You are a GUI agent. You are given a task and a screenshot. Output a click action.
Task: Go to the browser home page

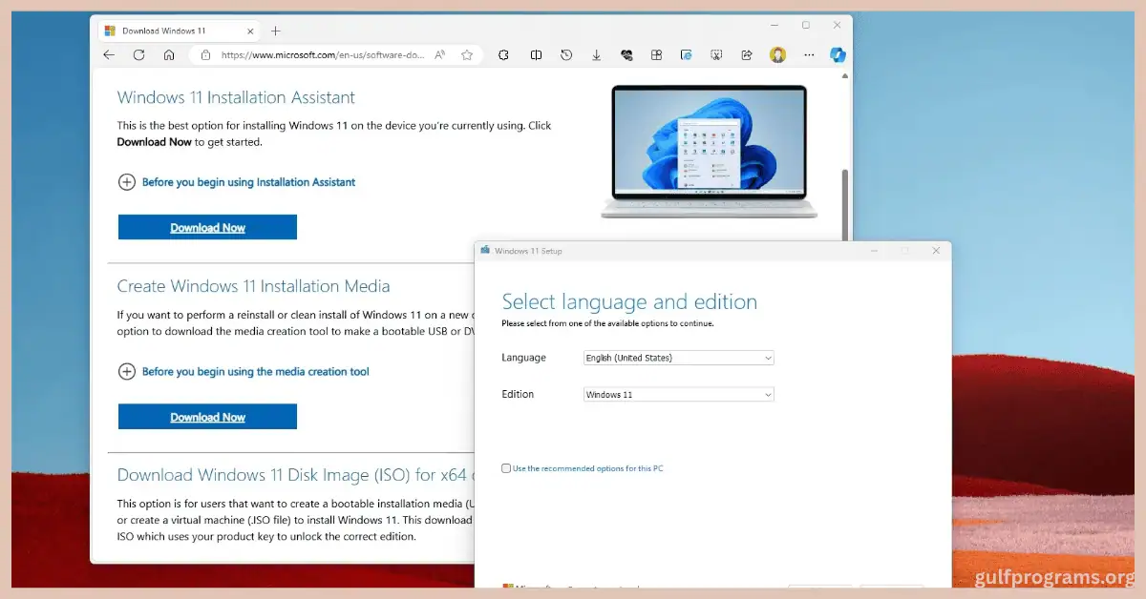click(169, 54)
